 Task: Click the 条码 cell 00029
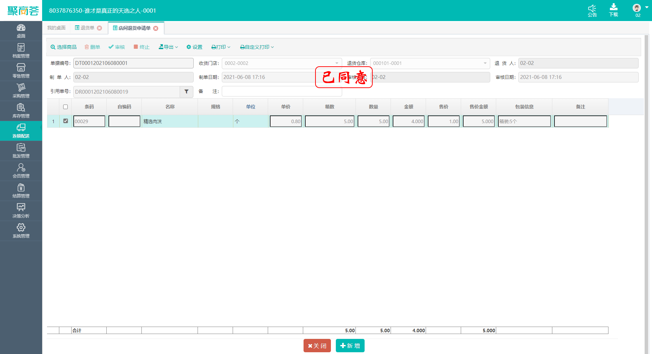89,121
